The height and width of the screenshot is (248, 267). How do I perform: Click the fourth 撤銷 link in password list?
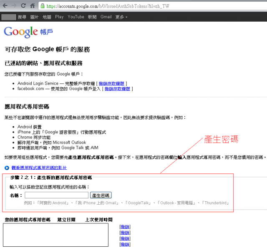point(125,244)
